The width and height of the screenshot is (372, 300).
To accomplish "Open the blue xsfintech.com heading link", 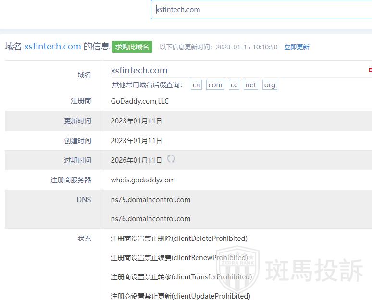I will point(52,46).
